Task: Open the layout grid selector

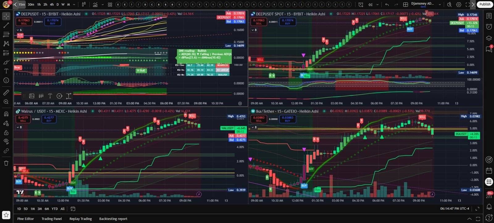Action: [x=406, y=5]
